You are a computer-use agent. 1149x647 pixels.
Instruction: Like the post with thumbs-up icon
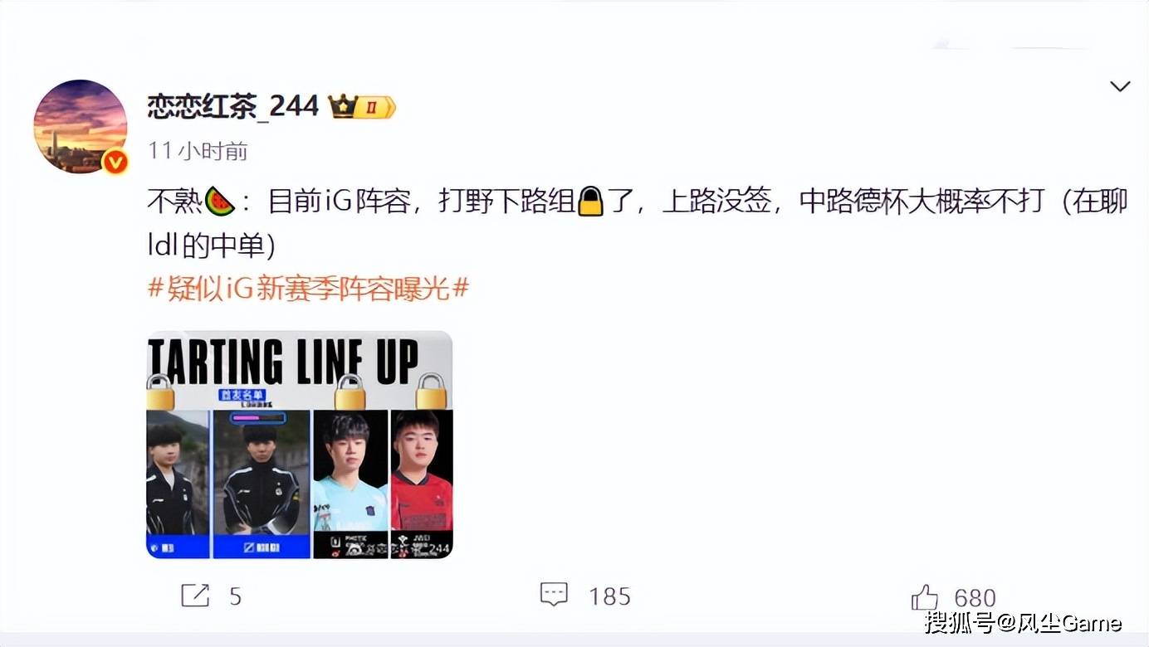tap(924, 597)
